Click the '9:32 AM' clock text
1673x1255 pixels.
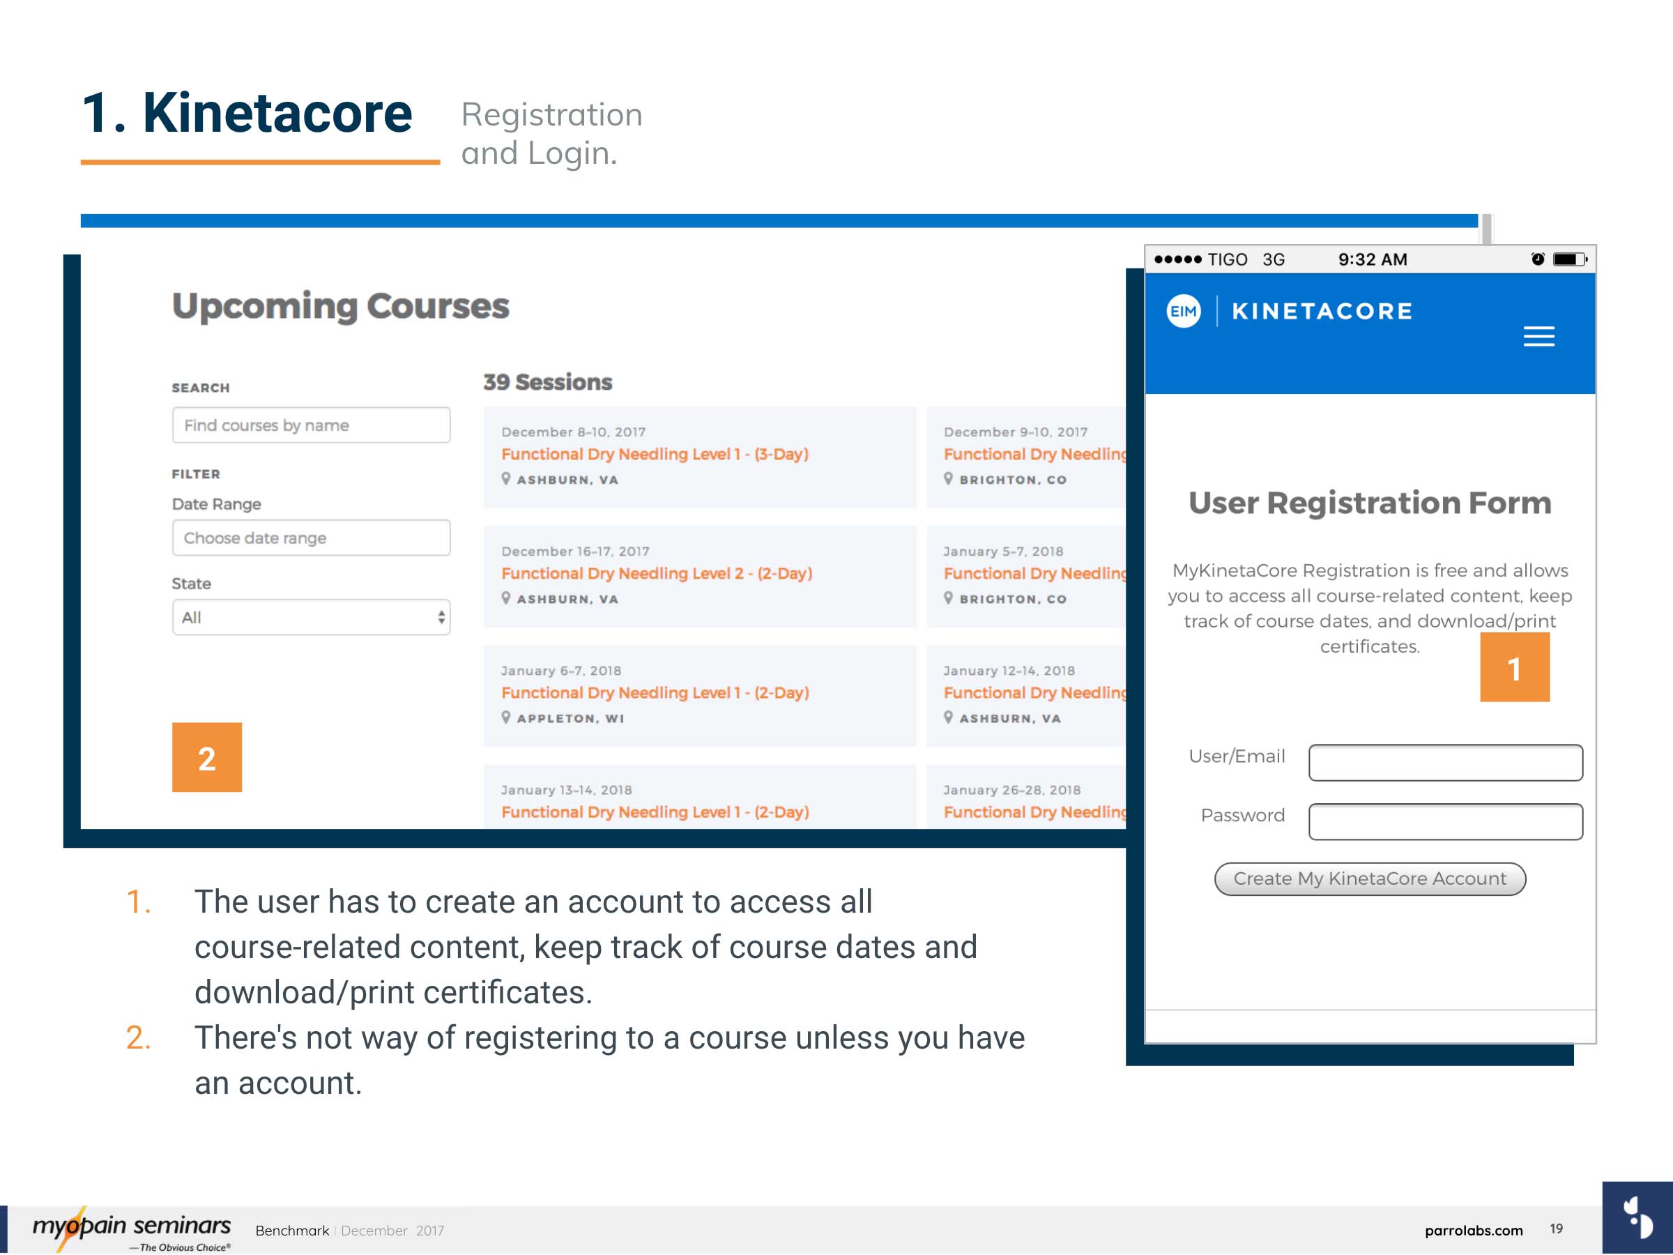1373,259
